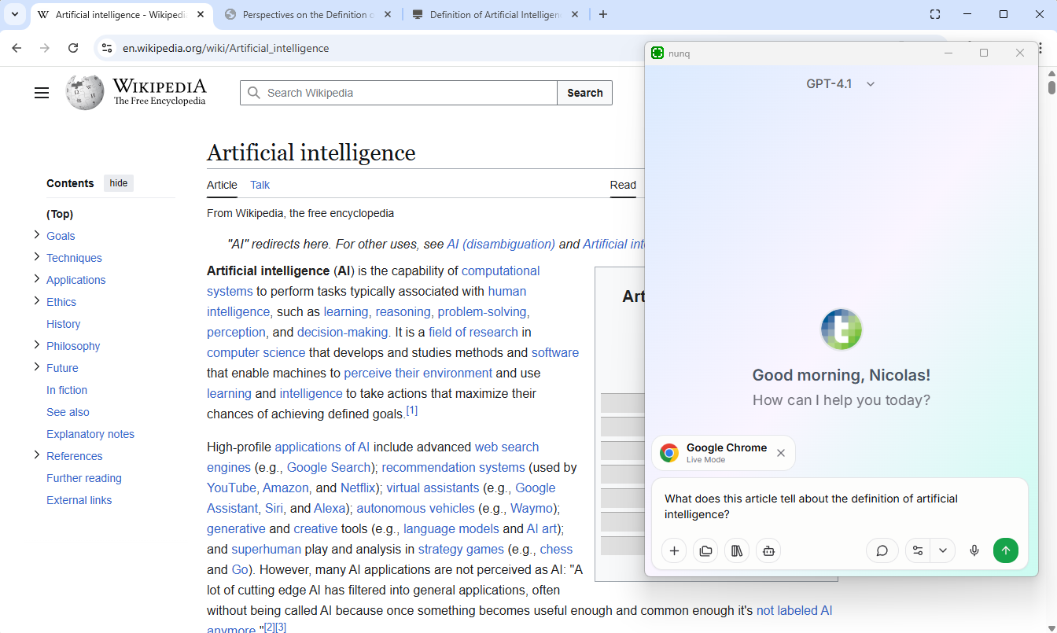Click the robot agent icon
The width and height of the screenshot is (1057, 633).
coord(768,550)
